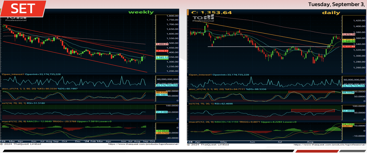Screen dimensions: 367x153
Task: Open the thaiquest.com link under weekly chart
Action: pyautogui.click(x=144, y=144)
